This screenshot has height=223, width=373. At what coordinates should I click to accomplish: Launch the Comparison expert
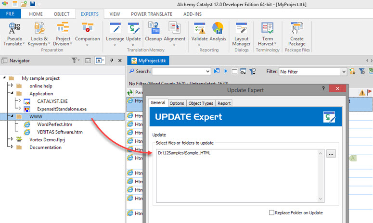pos(87,34)
